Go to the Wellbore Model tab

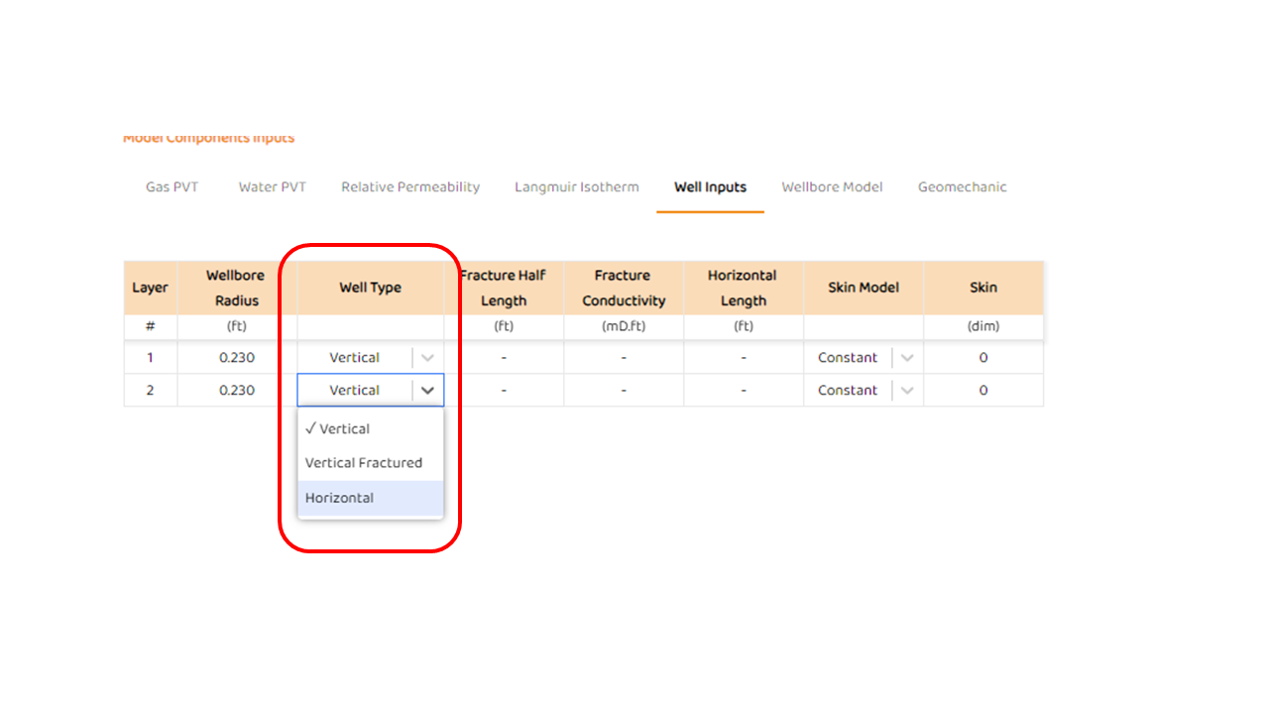[x=832, y=187]
